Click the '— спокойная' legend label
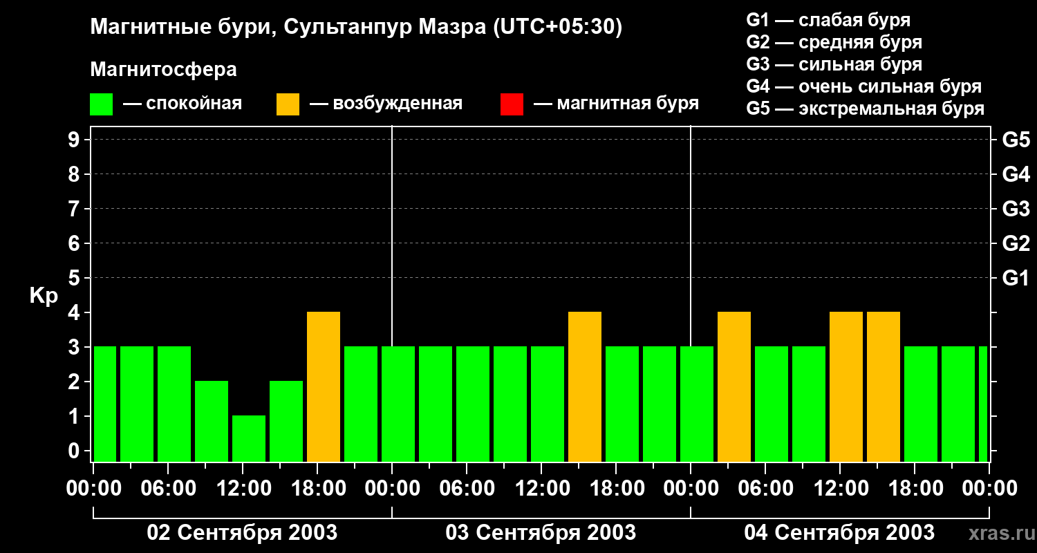 point(183,104)
